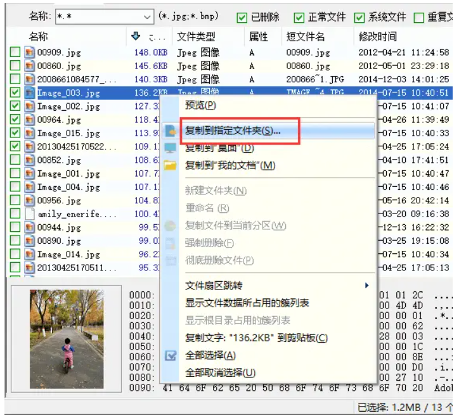Check the box for 00909.jpg
Image resolution: width=459 pixels, height=418 pixels.
coord(15,52)
